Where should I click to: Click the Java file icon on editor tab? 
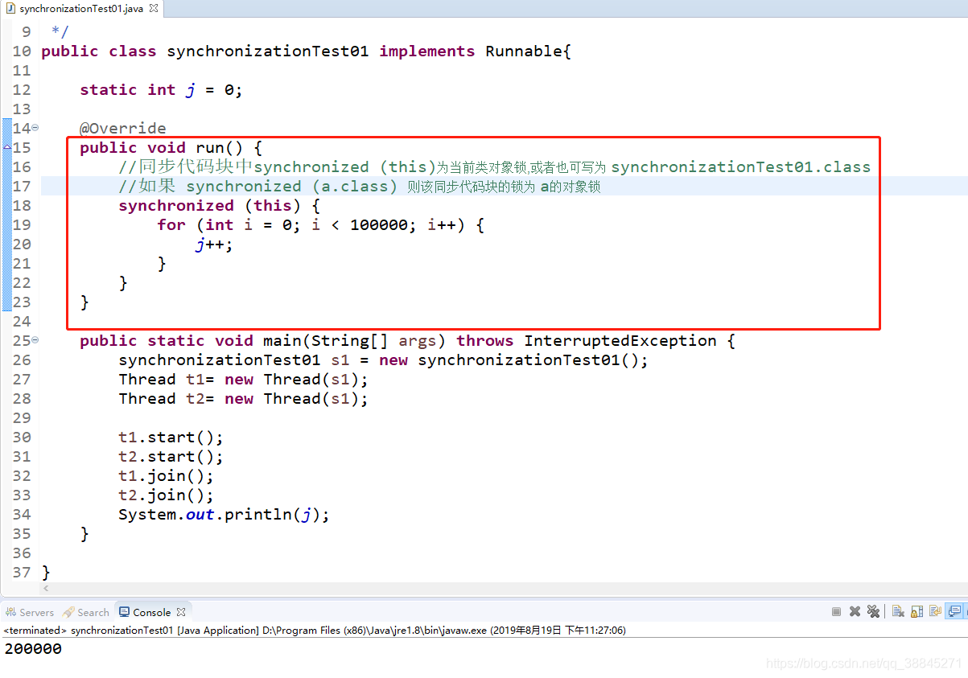tap(10, 9)
